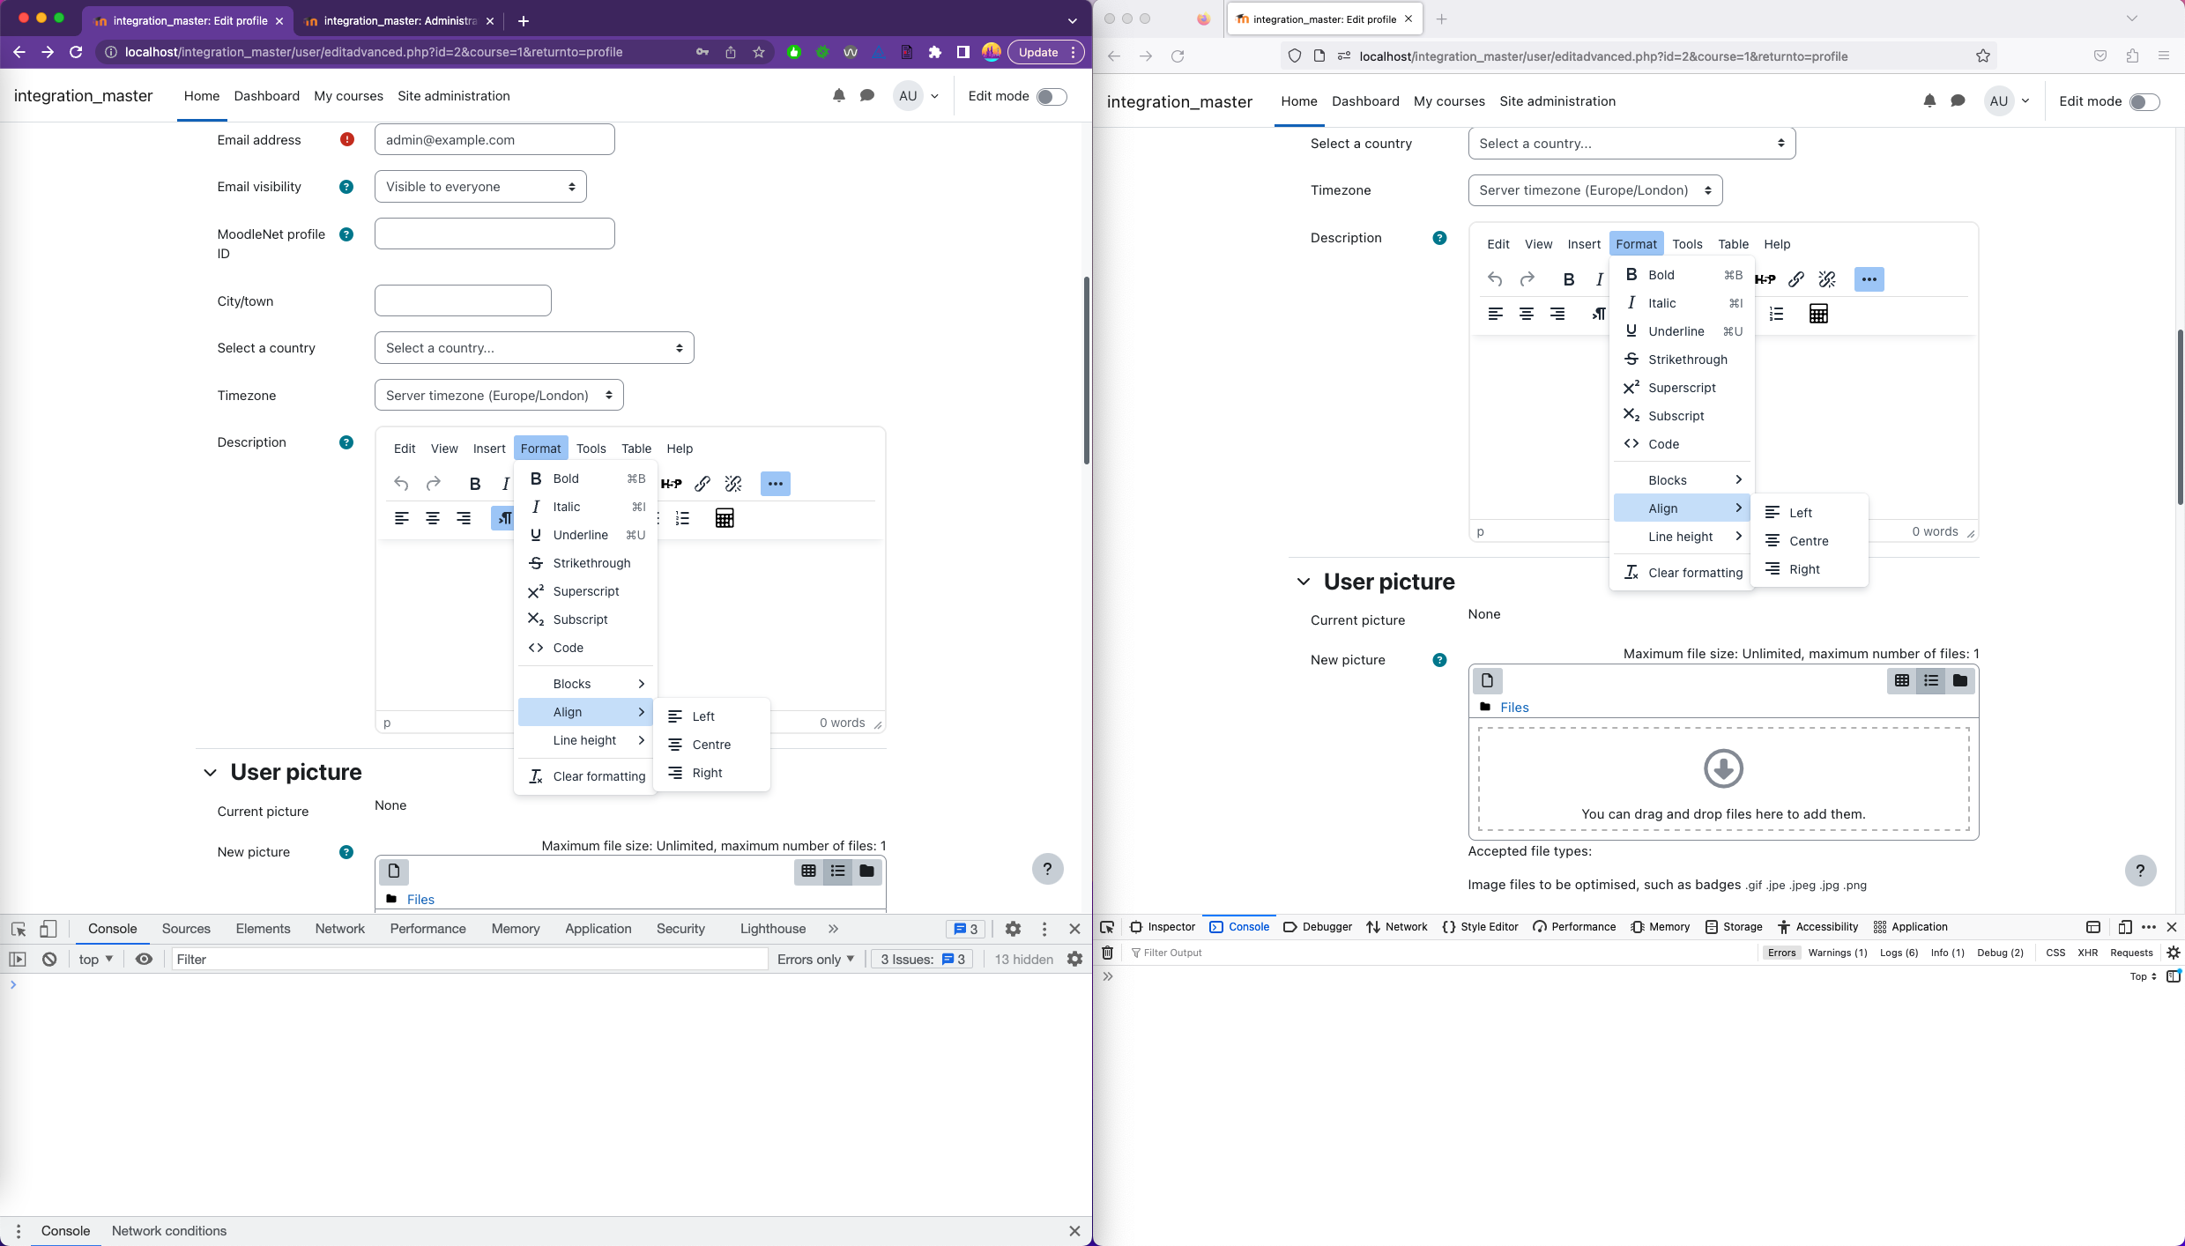2185x1246 pixels.
Task: Click Bold icon in Chrome editor toolbar
Action: click(475, 484)
